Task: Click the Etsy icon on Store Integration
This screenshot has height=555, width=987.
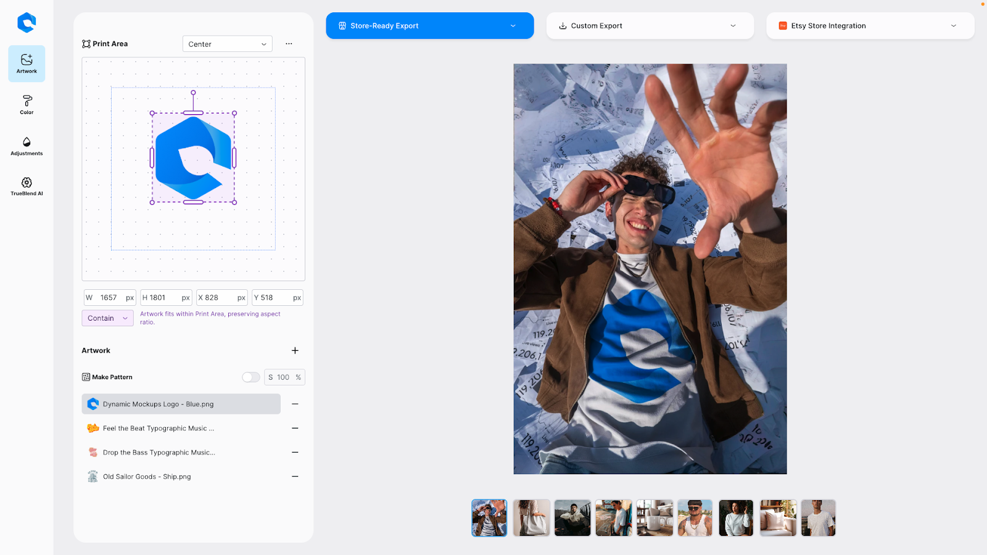Action: 782,25
